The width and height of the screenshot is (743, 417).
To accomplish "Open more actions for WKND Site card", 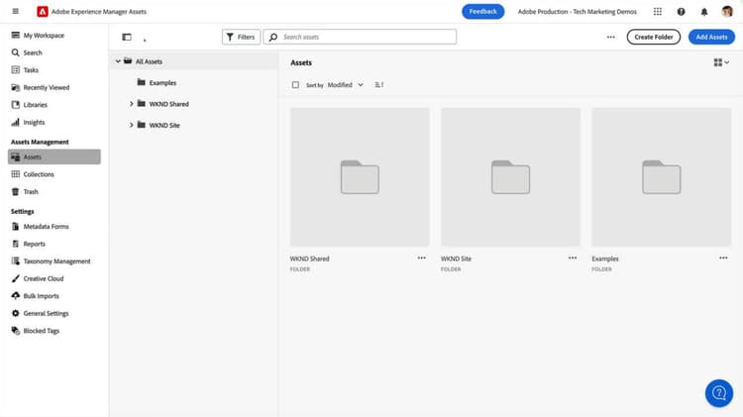I will pos(573,259).
